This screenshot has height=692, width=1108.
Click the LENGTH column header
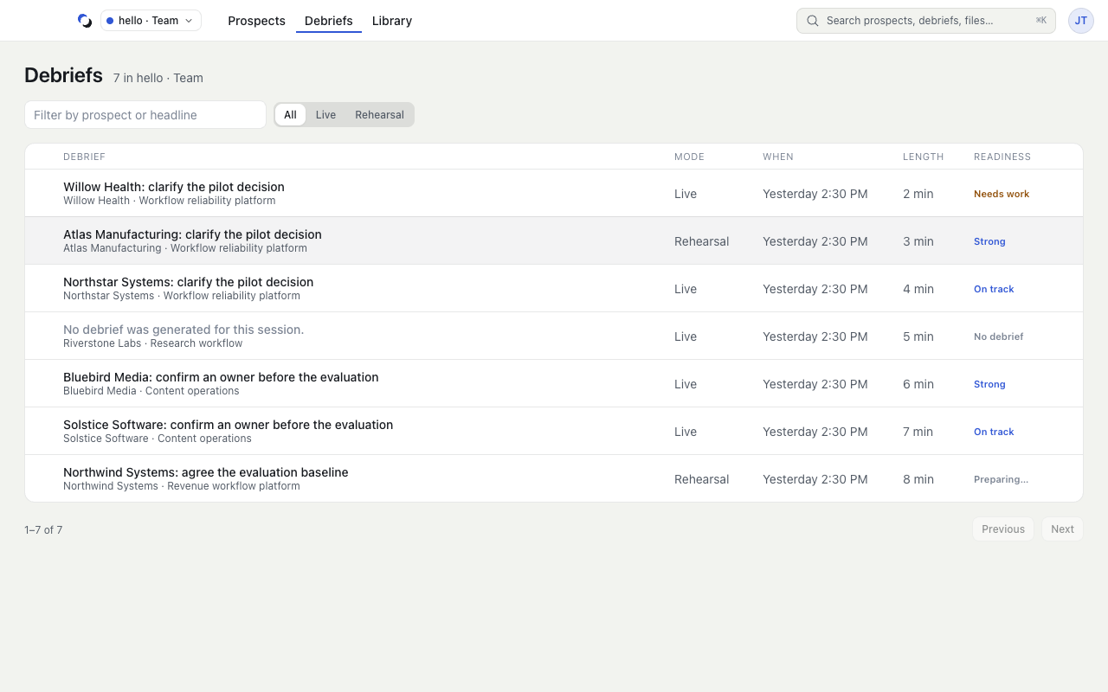(923, 157)
